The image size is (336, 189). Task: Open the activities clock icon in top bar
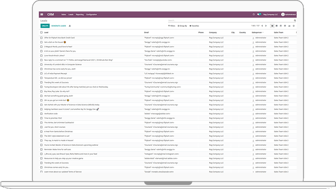253,14
